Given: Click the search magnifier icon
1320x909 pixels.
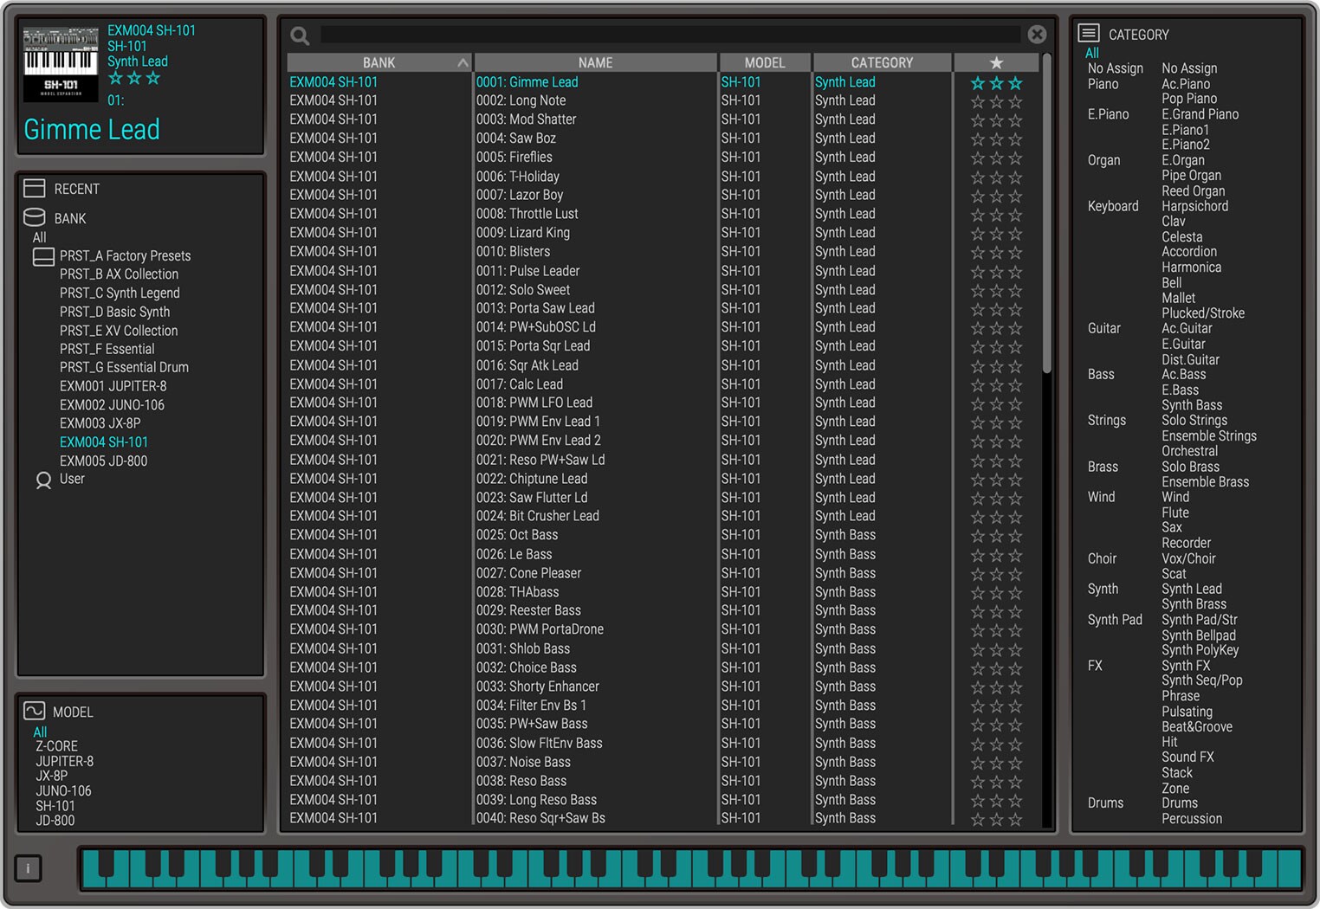Looking at the screenshot, I should (x=301, y=35).
